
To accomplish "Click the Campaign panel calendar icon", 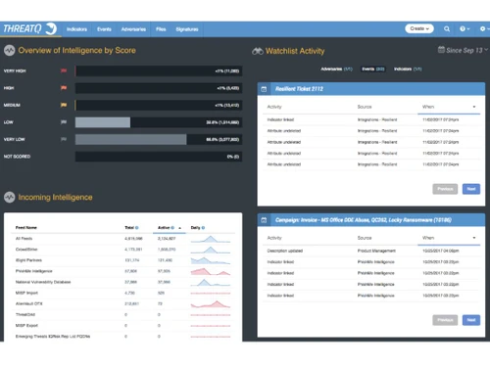I will [x=264, y=220].
